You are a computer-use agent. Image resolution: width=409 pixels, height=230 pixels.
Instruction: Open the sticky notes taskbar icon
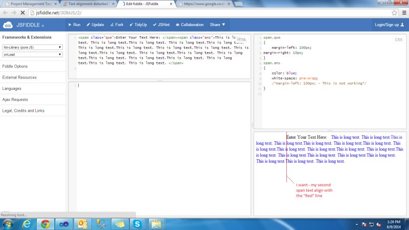[x=120, y=224]
